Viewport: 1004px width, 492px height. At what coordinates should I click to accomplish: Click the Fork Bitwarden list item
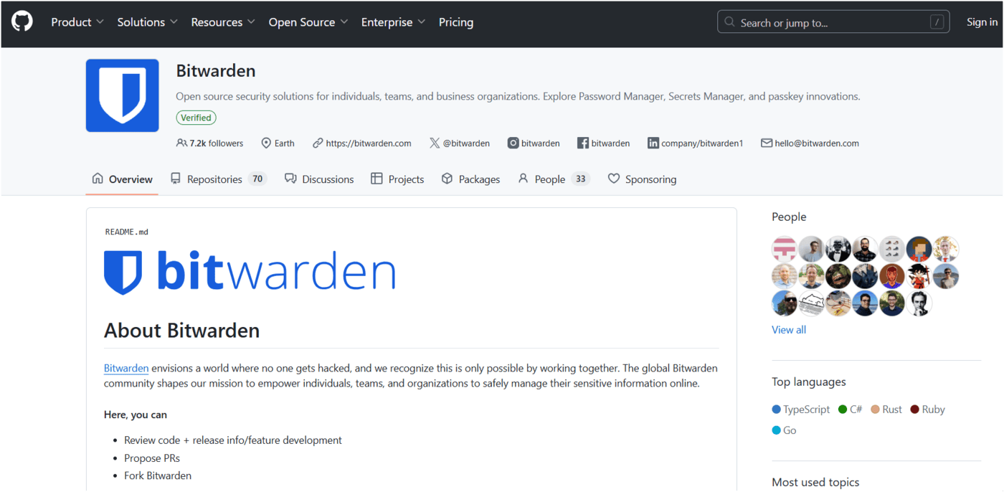click(158, 476)
